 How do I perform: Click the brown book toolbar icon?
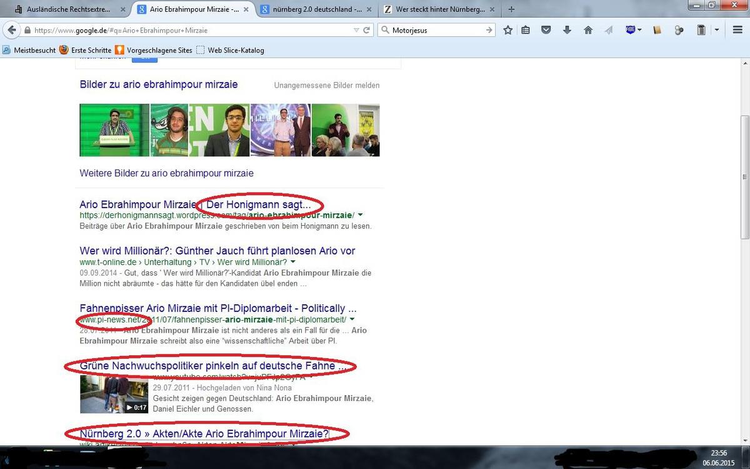[x=657, y=30]
